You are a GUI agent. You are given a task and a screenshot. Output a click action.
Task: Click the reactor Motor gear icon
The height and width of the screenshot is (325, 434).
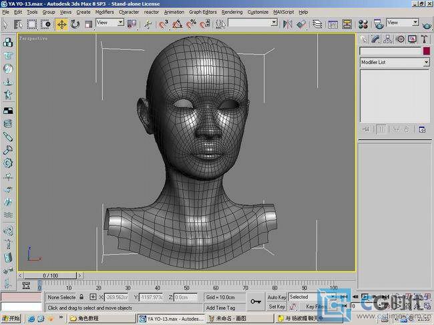8,163
